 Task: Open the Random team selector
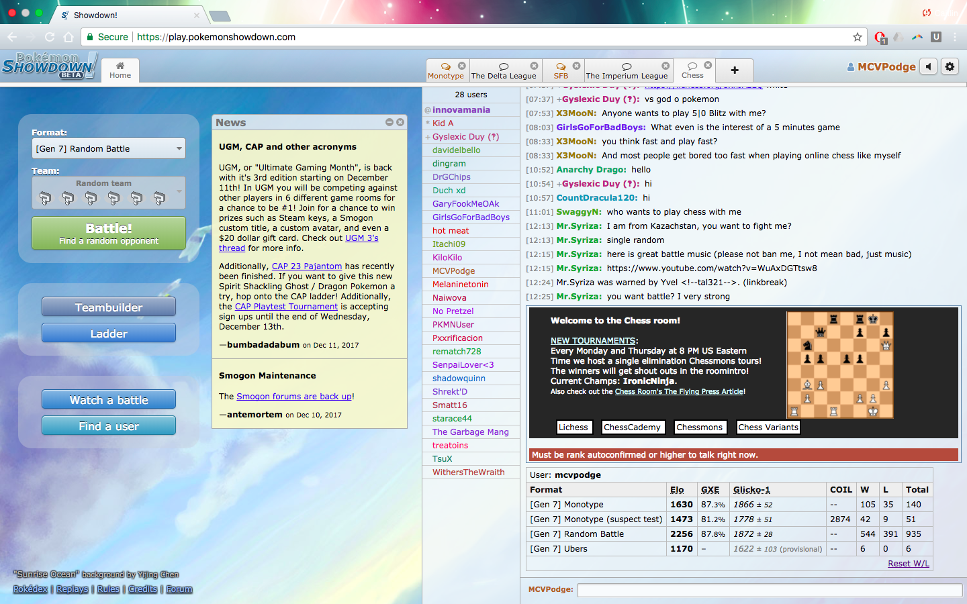109,193
